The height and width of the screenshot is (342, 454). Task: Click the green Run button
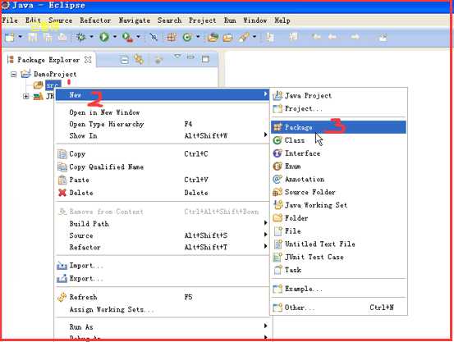pyautogui.click(x=104, y=37)
